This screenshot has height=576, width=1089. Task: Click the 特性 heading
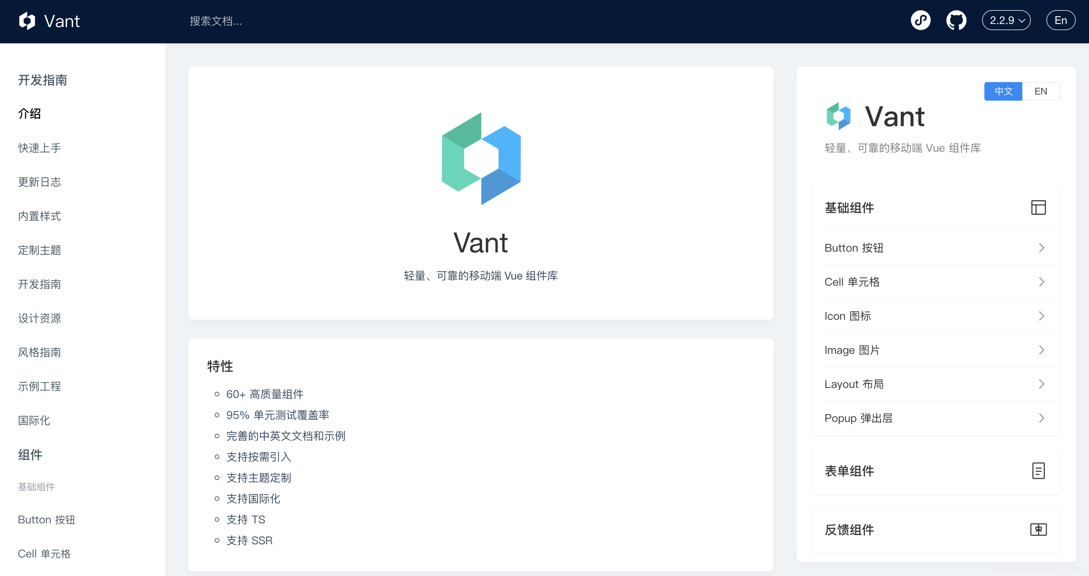click(220, 366)
